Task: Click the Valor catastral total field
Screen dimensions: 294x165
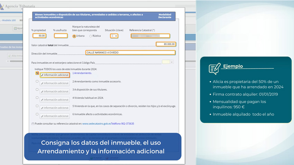Action: [166, 44]
